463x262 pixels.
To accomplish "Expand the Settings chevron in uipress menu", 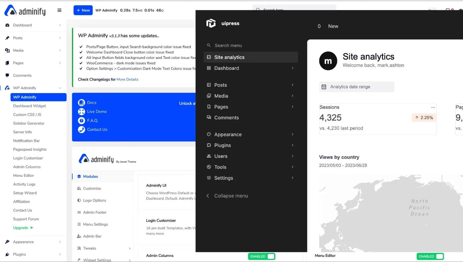I will tap(293, 178).
